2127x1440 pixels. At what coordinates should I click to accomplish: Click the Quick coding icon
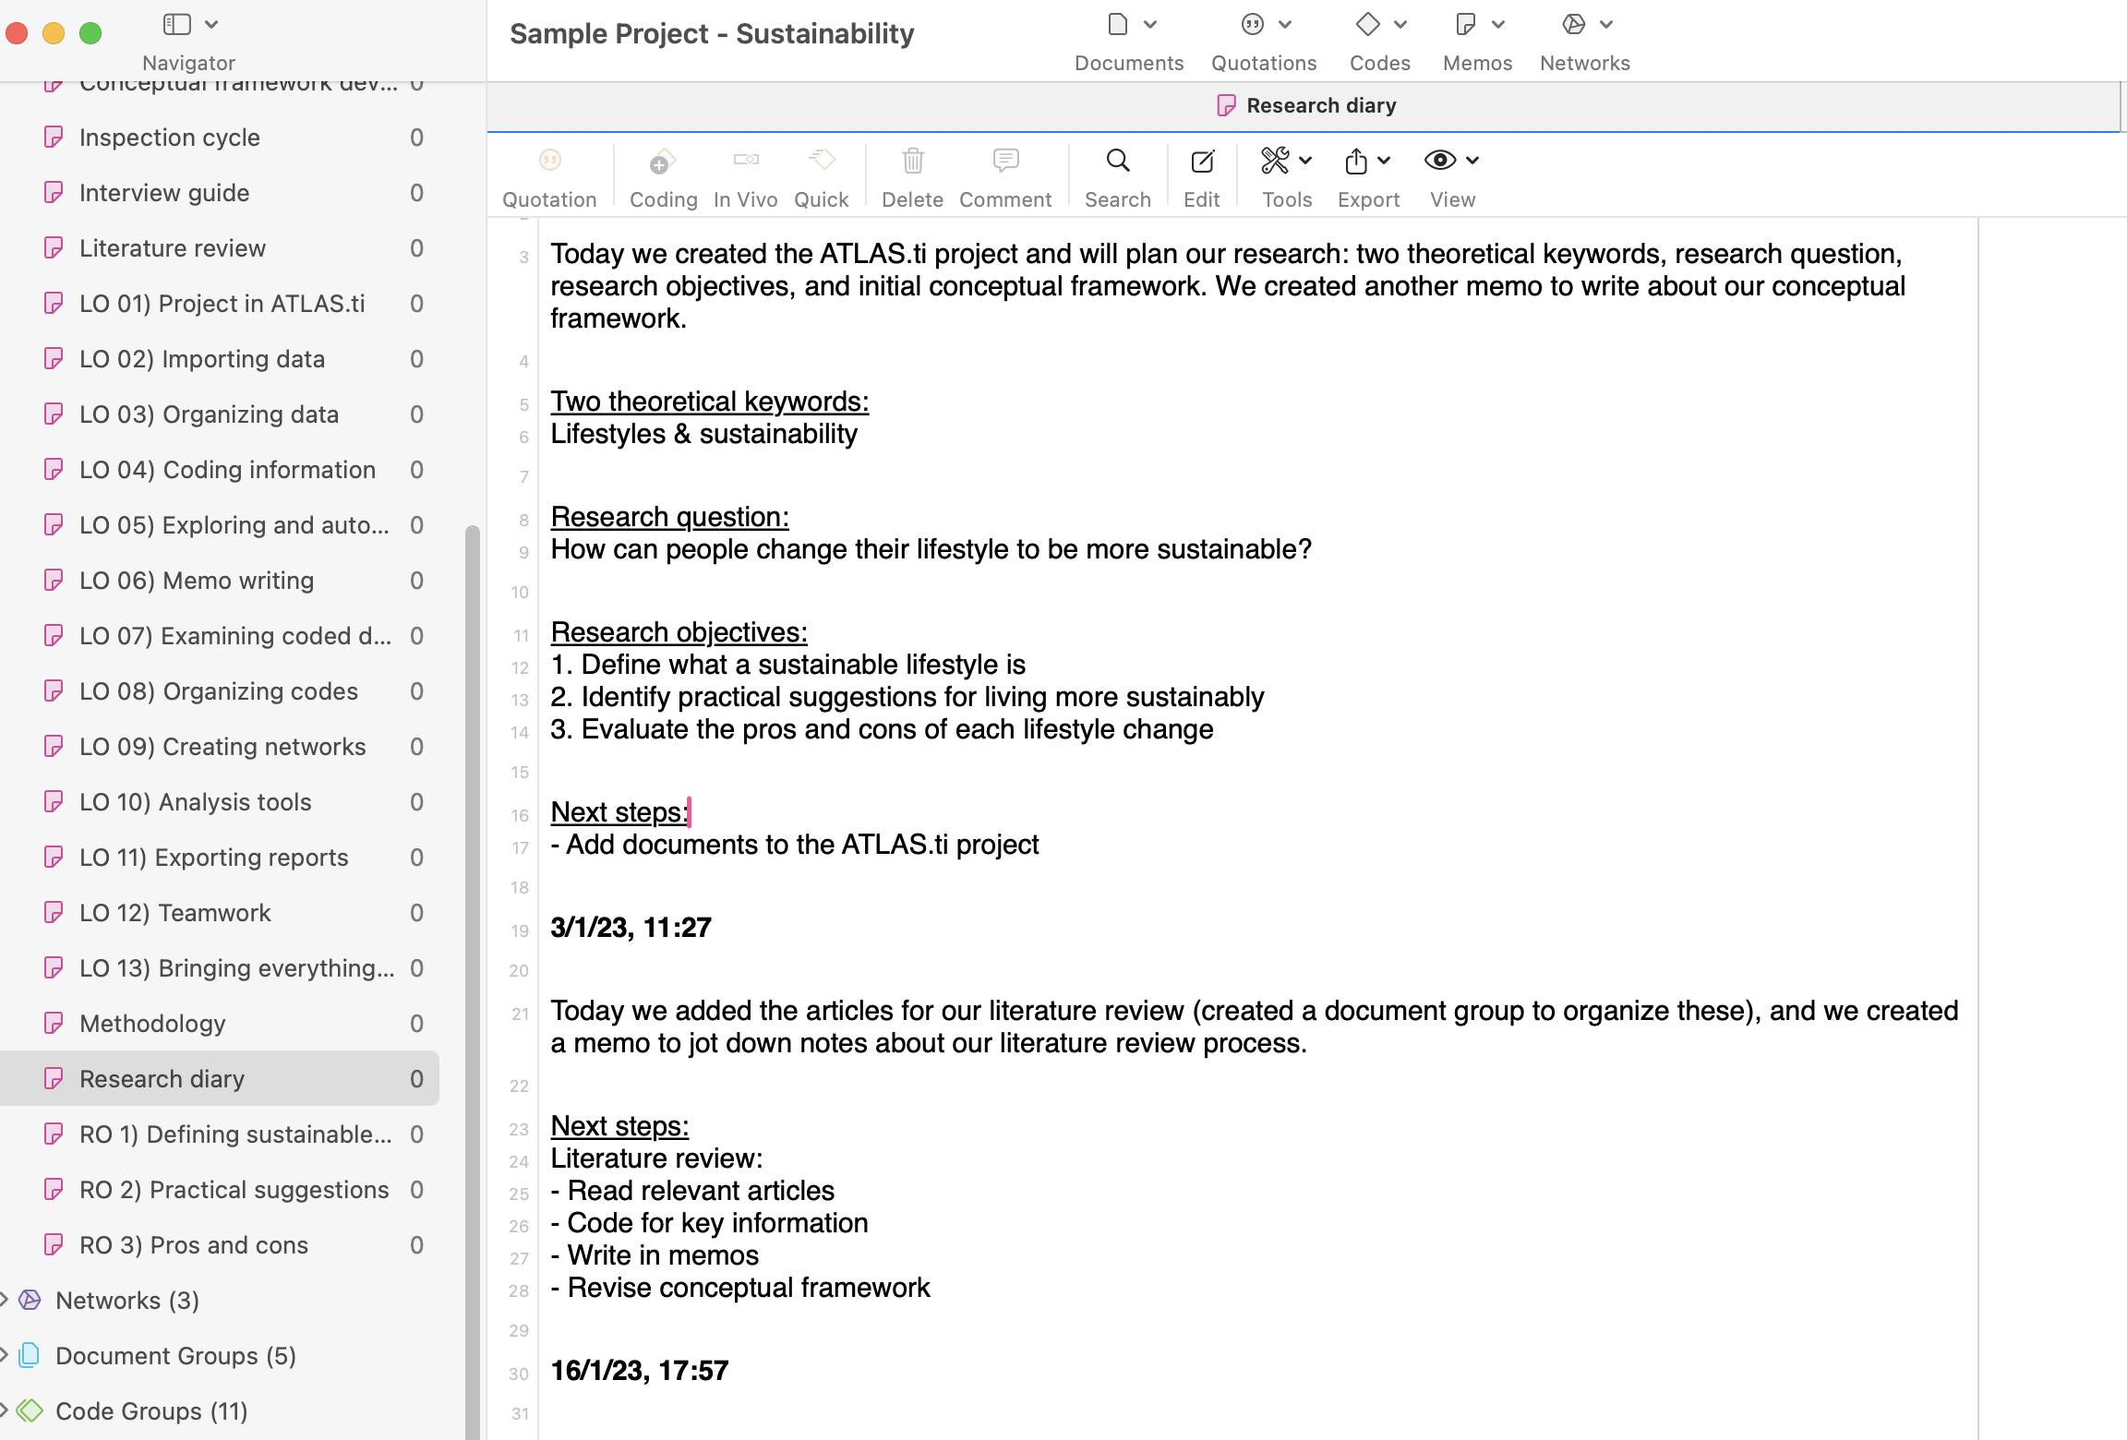[x=822, y=161]
